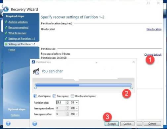167x129 pixels.
Task: Click the Used space legend icon
Action: pos(35,96)
